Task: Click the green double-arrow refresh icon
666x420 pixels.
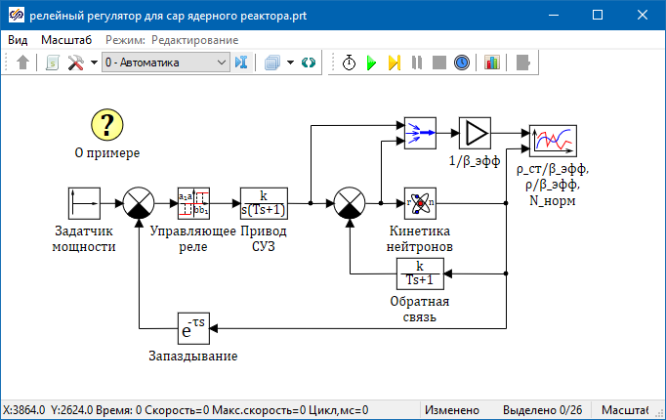Action: [x=309, y=63]
